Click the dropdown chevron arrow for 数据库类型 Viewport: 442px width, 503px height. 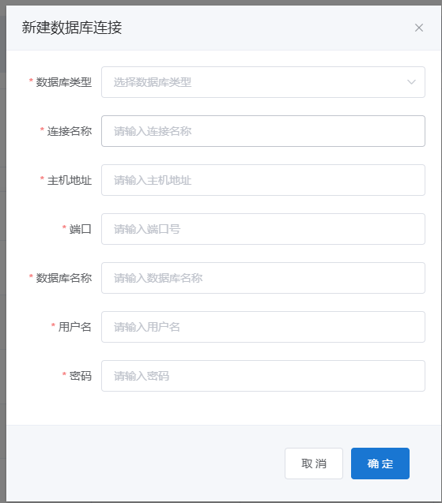[411, 82]
